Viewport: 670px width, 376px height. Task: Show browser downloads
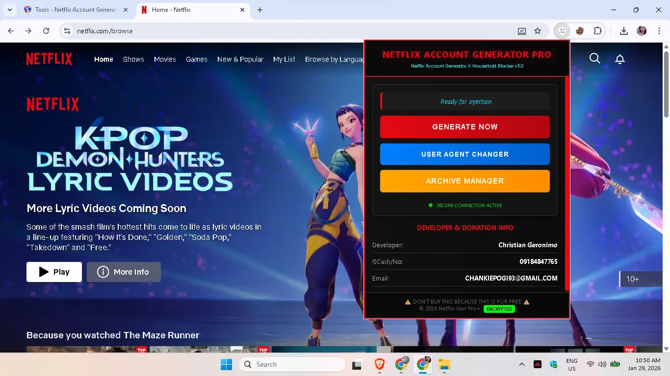pyautogui.click(x=624, y=31)
